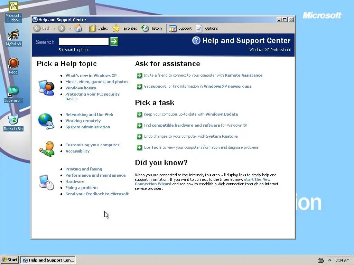Click compatible hardware and software link

point(186,125)
